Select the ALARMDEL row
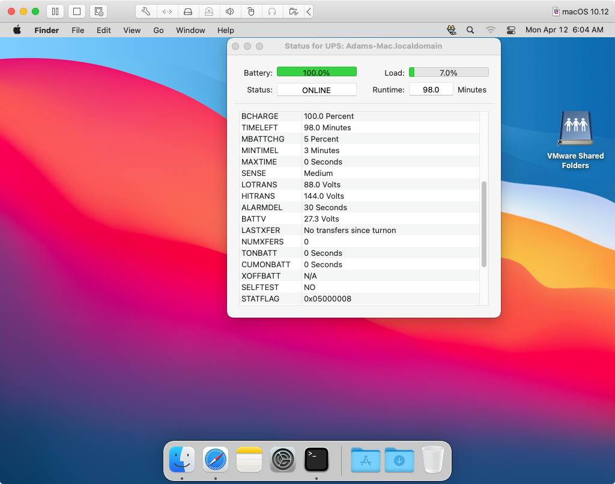615x484 pixels. tap(359, 207)
